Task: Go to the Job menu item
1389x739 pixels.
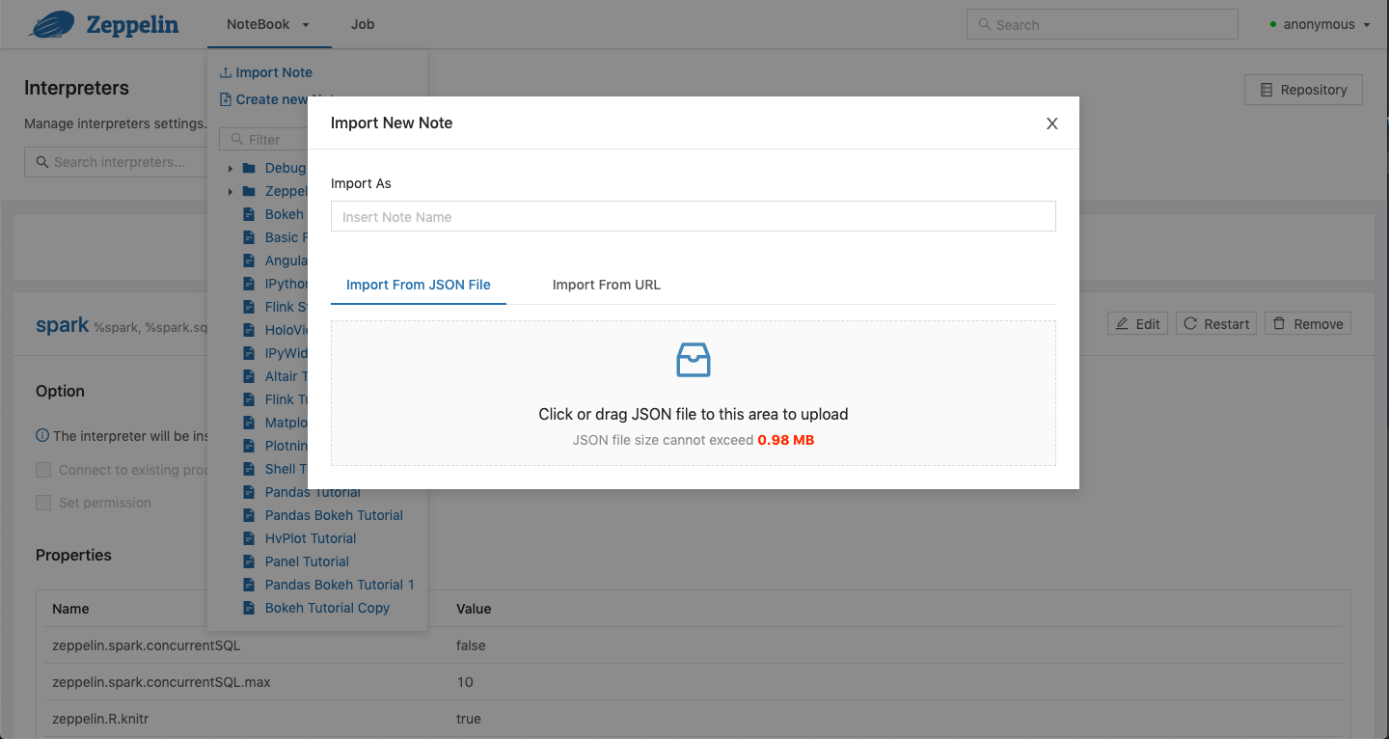Action: tap(363, 24)
